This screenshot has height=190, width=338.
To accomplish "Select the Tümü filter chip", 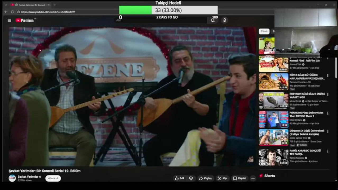I will (264, 31).
